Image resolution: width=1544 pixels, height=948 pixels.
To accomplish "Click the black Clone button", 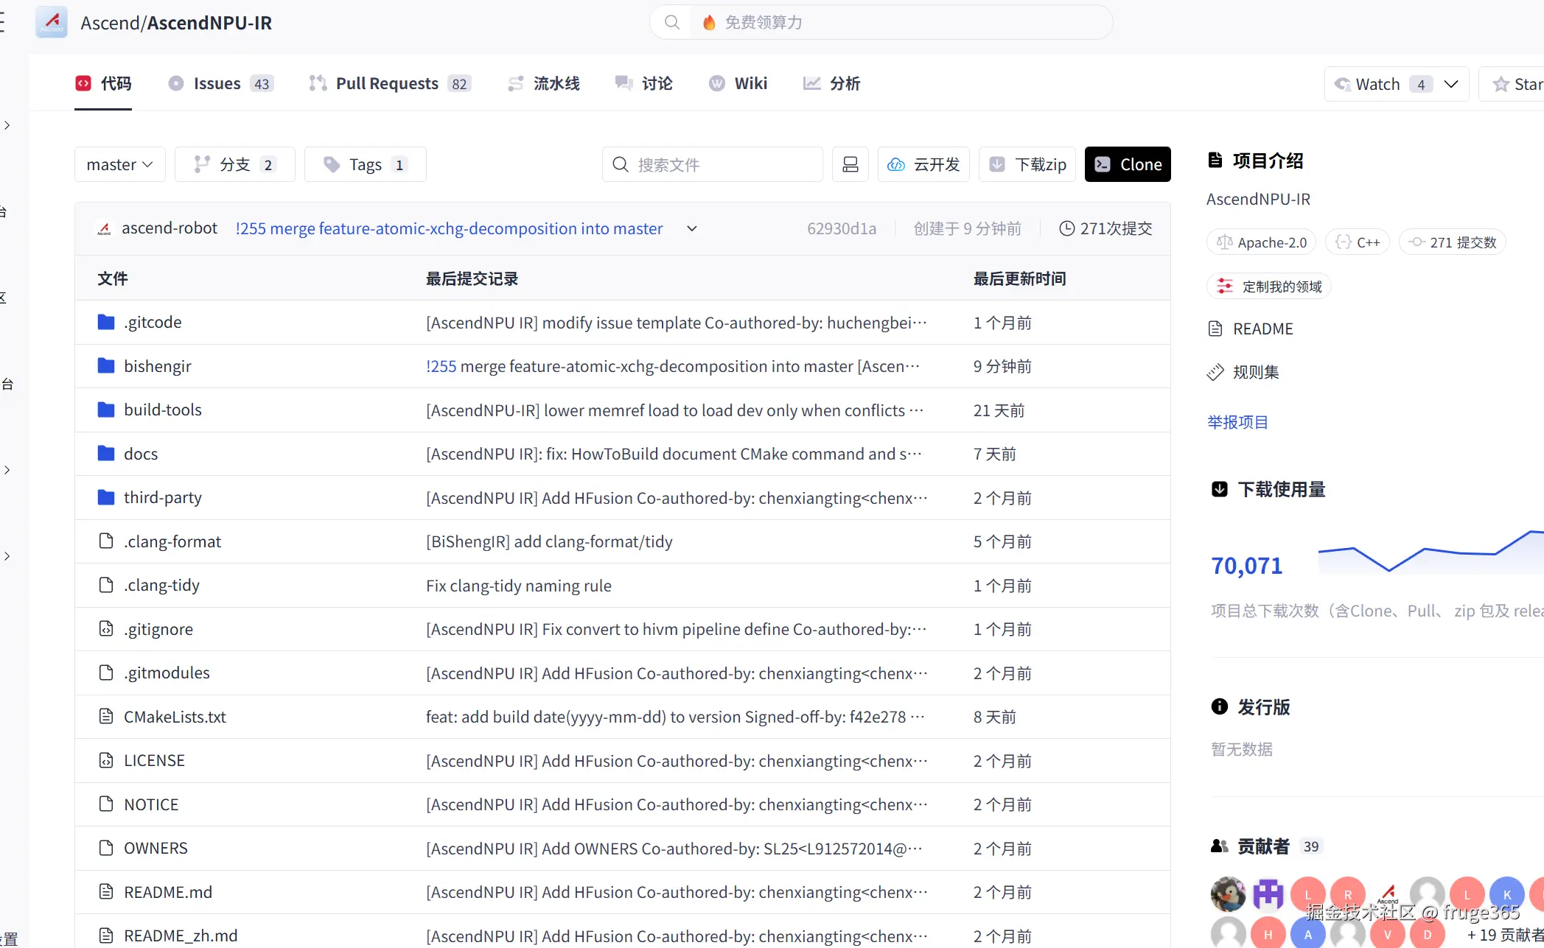I will (x=1128, y=164).
